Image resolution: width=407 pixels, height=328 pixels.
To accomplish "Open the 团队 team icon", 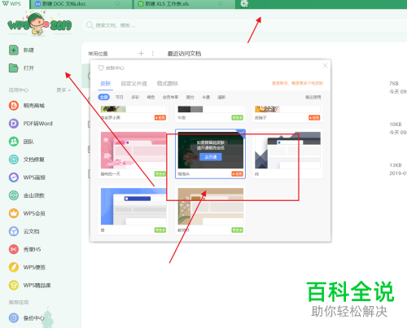I will [x=14, y=142].
